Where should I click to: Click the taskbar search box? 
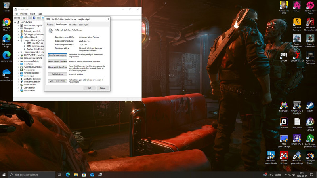[32, 174]
